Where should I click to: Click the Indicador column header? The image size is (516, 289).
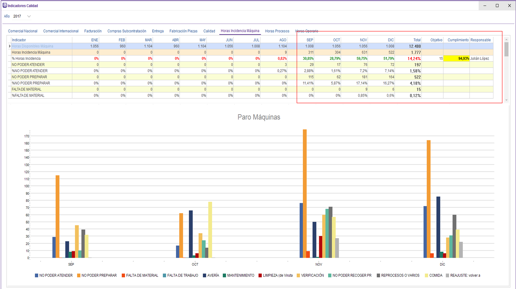point(19,40)
